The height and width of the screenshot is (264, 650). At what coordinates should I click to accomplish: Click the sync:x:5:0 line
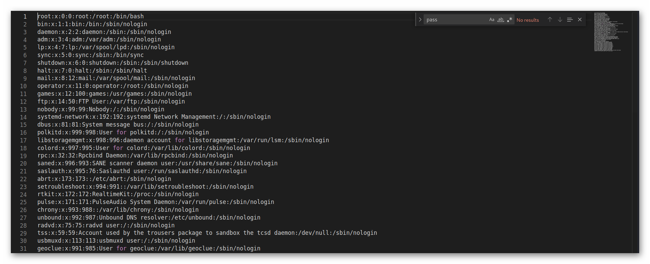tap(91, 55)
